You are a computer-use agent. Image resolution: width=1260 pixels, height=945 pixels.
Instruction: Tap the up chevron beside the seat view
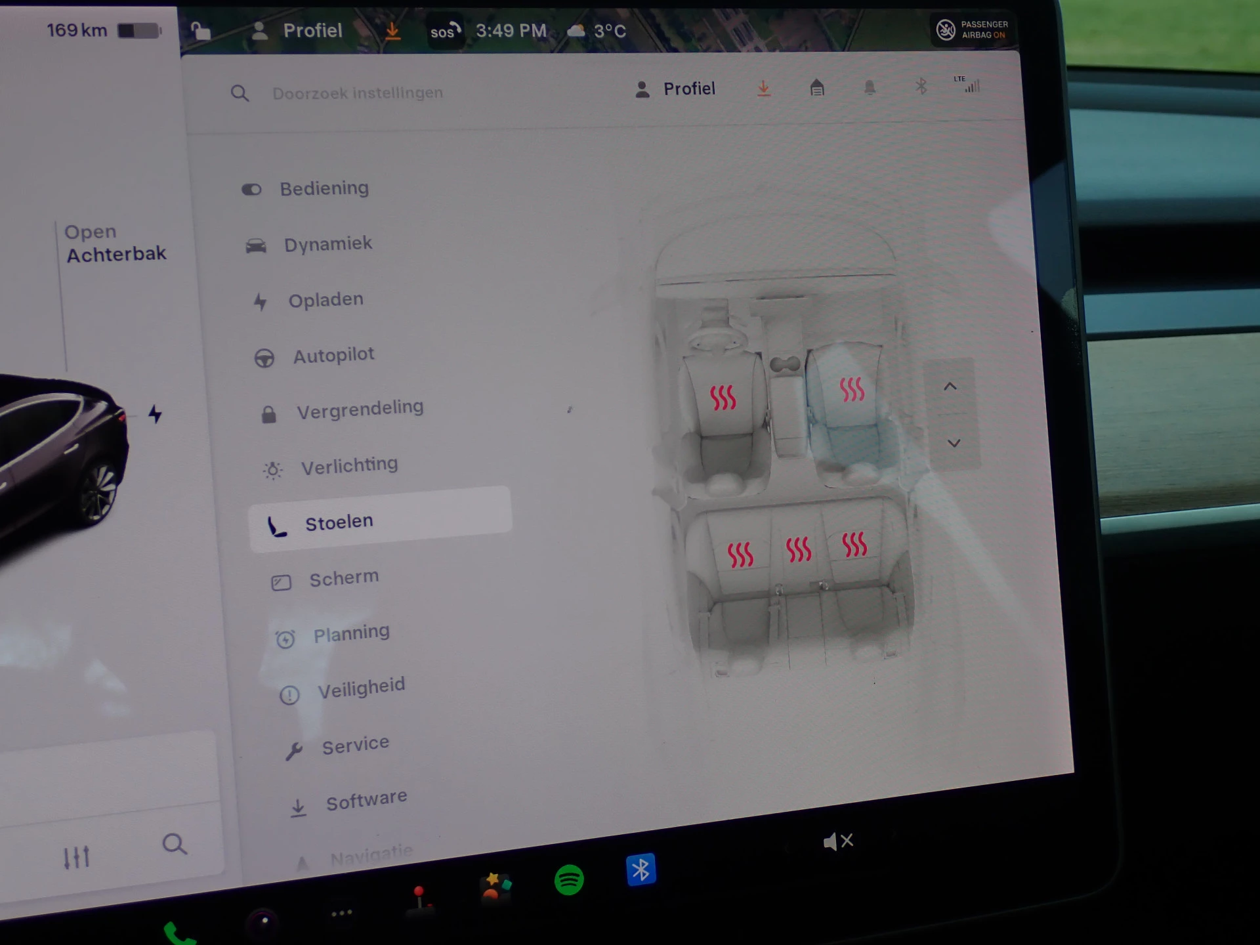[952, 387]
